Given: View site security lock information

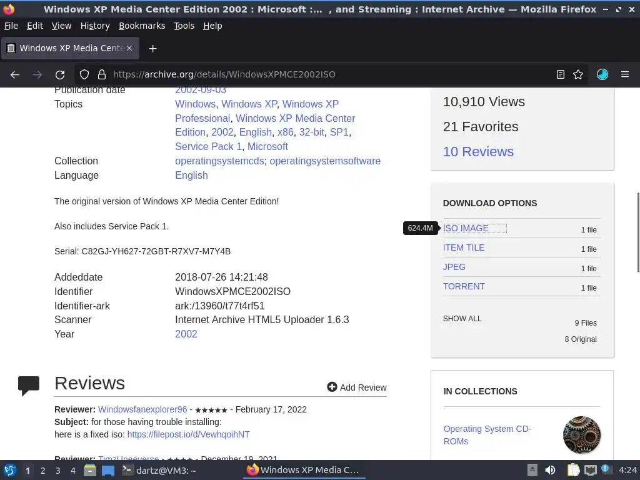Looking at the screenshot, I should coord(102,74).
